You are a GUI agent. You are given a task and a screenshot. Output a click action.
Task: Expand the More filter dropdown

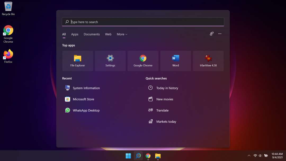coord(122,34)
